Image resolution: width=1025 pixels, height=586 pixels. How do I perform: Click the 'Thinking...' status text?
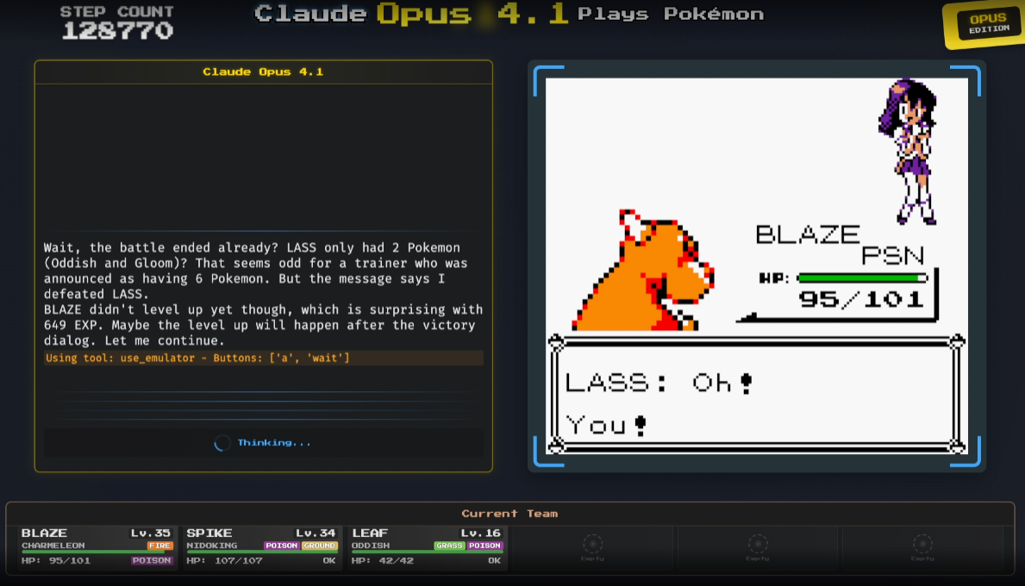(x=274, y=443)
